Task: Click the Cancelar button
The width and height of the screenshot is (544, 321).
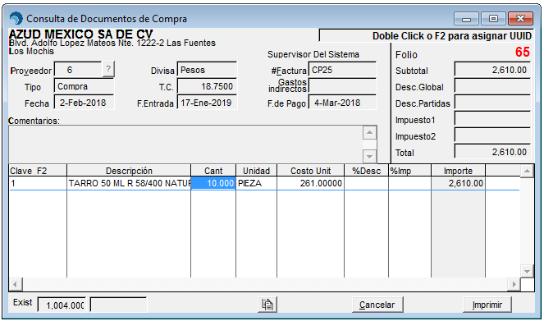Action: [377, 305]
